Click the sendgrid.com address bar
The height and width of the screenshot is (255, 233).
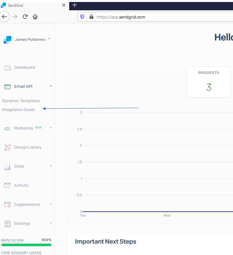pyautogui.click(x=155, y=17)
